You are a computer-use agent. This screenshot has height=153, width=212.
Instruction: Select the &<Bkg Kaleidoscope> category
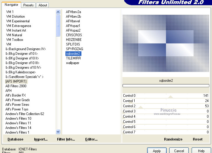[x=21, y=72]
